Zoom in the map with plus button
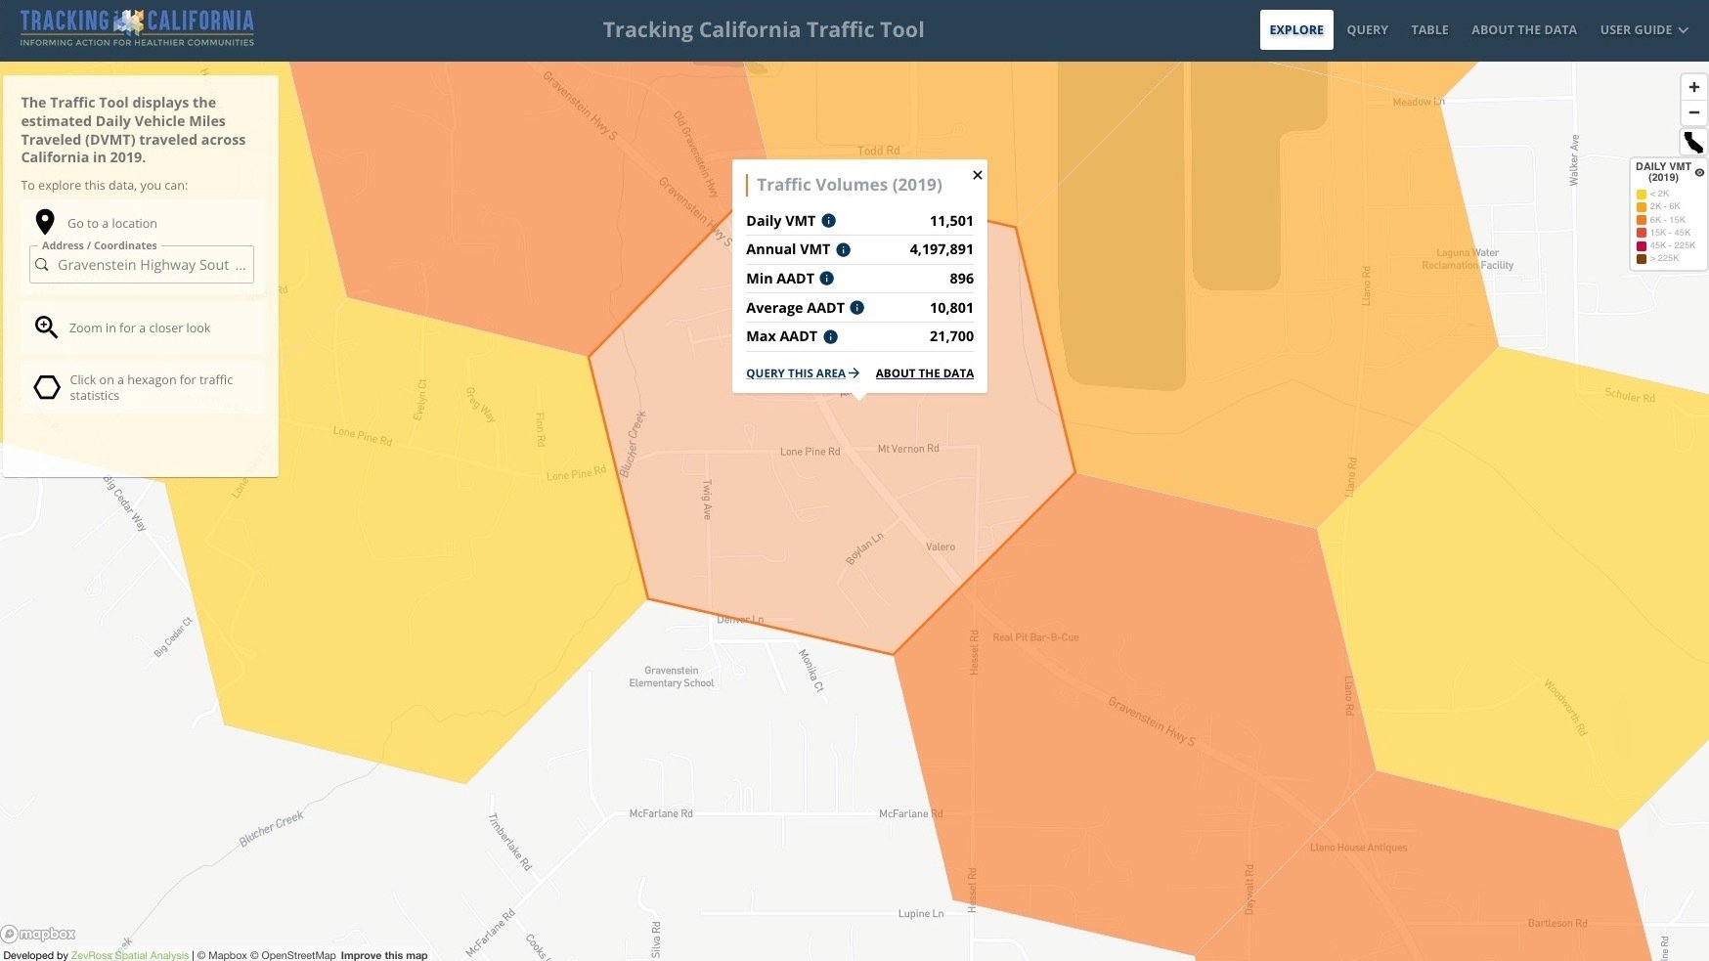The height and width of the screenshot is (961, 1709). click(1693, 87)
